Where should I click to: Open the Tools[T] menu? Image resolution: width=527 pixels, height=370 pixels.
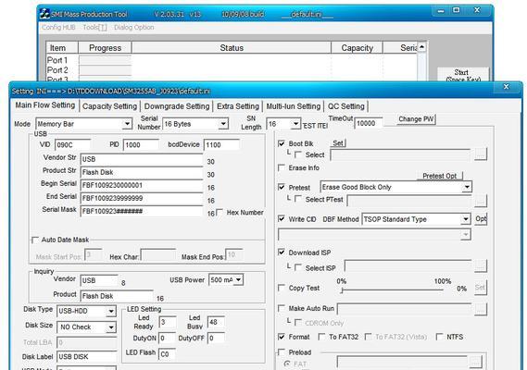point(94,27)
